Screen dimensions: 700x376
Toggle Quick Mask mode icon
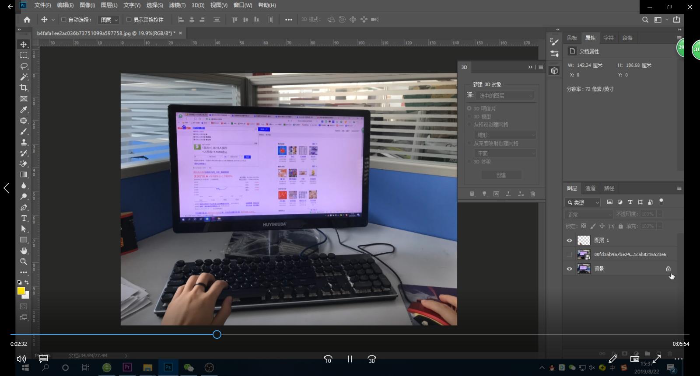click(24, 306)
